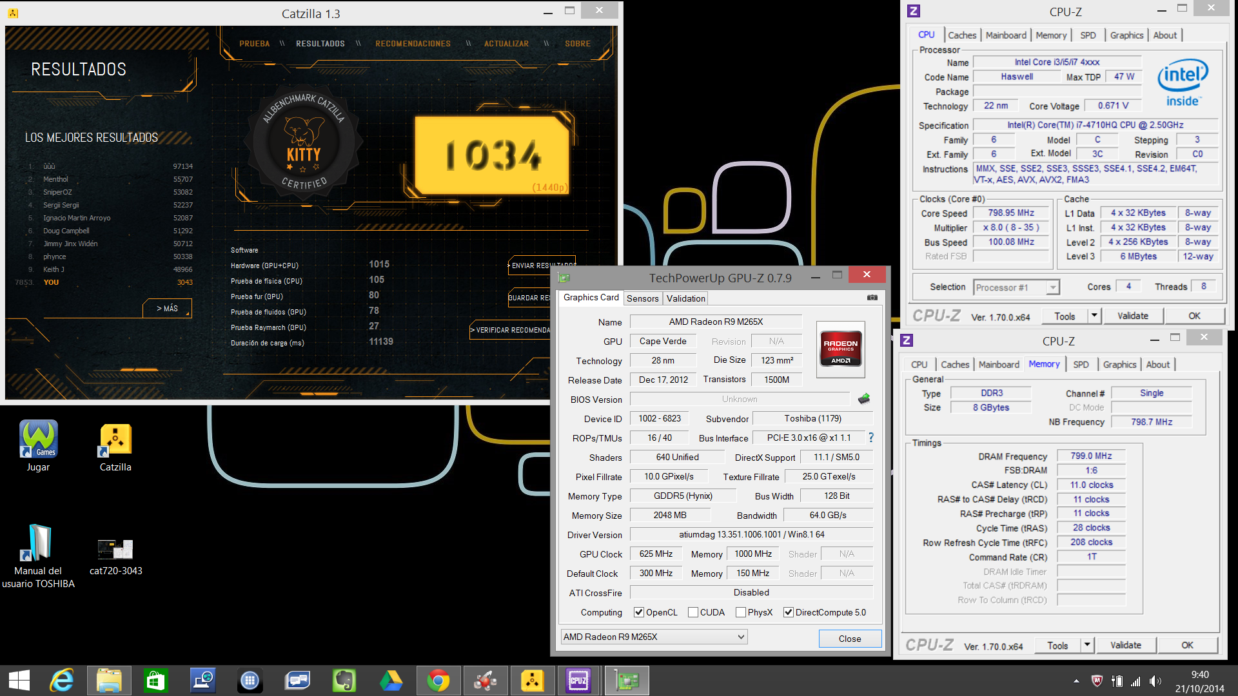Click the Driver Version value in GPU-Z
The image size is (1238, 696).
click(751, 534)
